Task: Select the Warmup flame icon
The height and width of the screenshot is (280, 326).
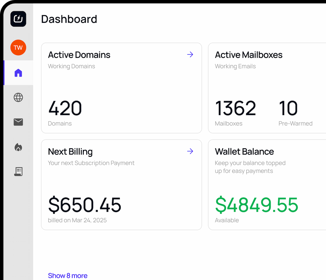Action: coord(18,147)
